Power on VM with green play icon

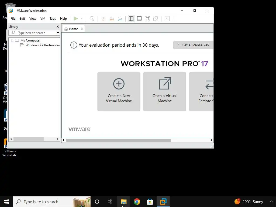[76, 19]
